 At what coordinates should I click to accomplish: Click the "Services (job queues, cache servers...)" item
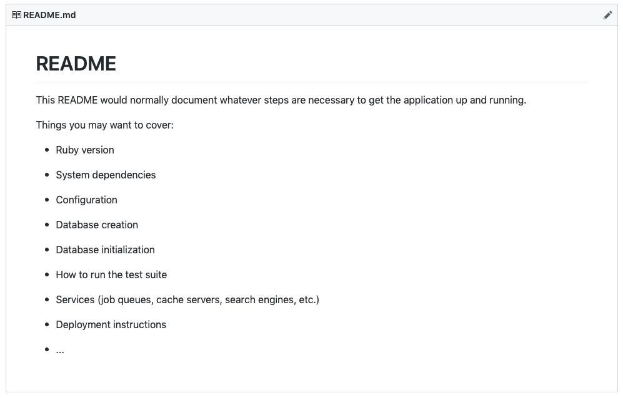[187, 299]
